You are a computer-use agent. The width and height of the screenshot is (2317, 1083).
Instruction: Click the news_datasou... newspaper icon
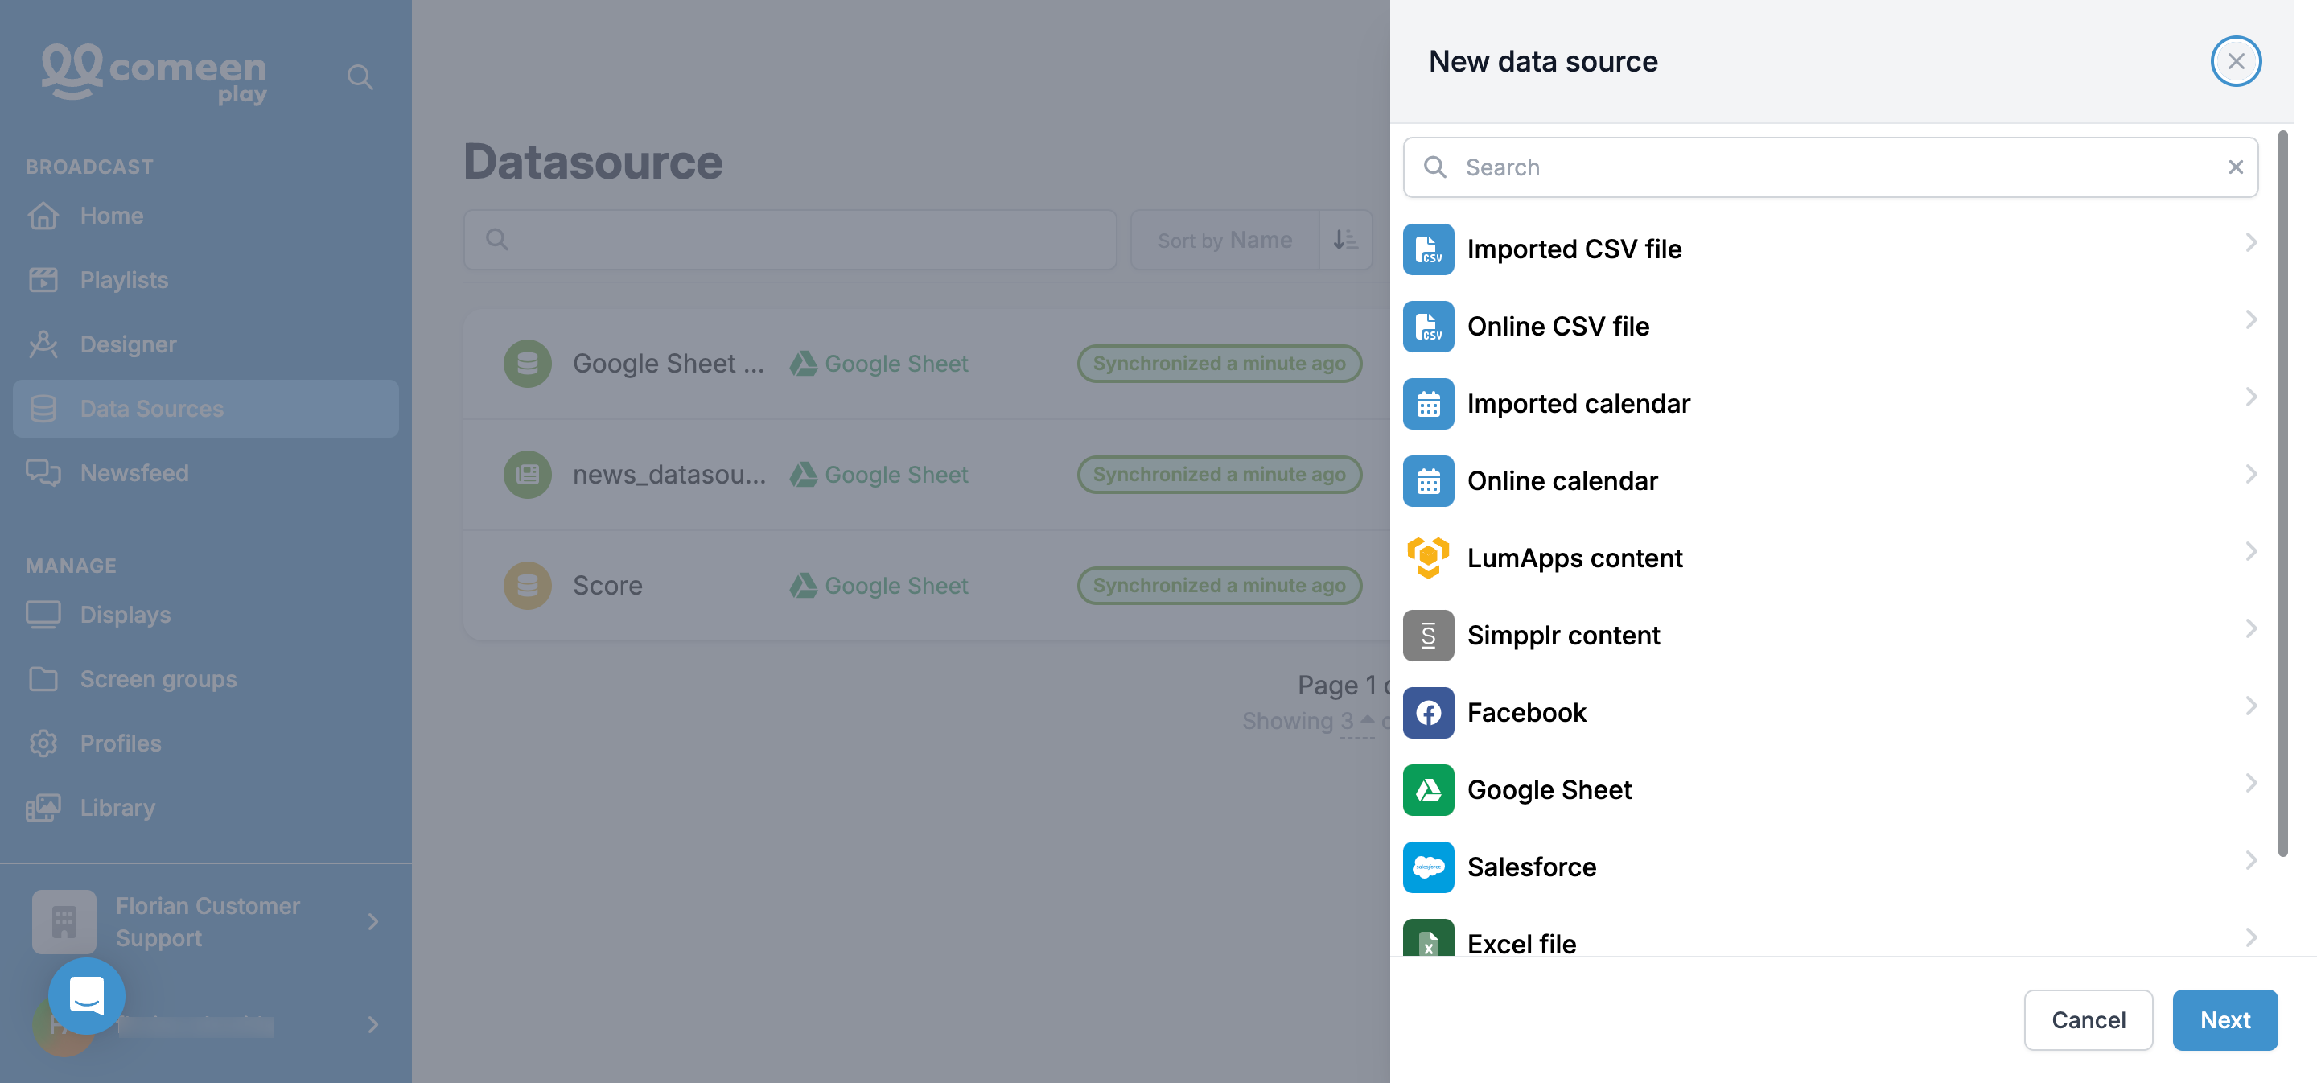527,474
